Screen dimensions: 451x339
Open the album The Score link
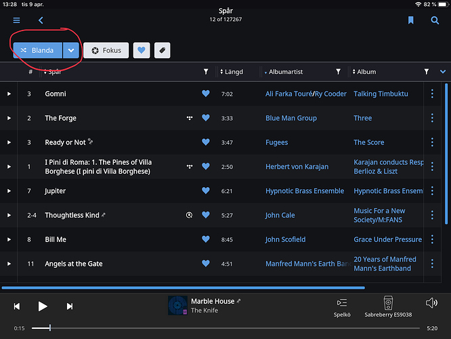[369, 142]
